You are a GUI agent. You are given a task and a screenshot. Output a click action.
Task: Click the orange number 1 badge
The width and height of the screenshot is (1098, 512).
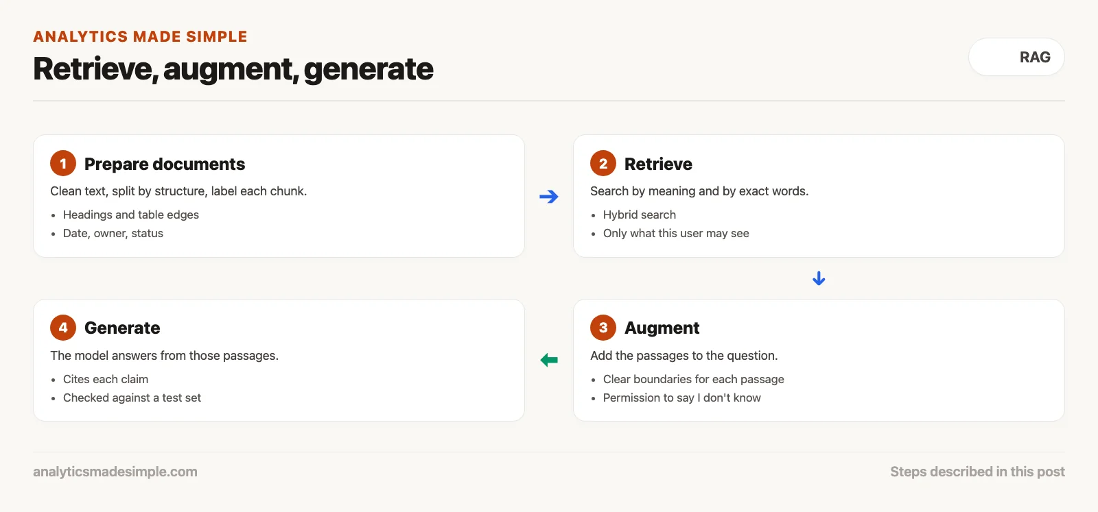[x=63, y=163]
